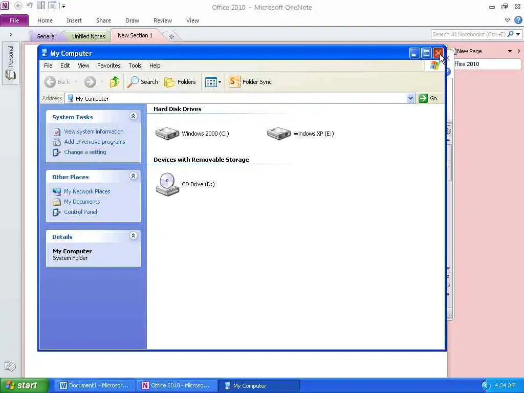This screenshot has width=524, height=393.
Task: Select the New Section 1 tab
Action: pyautogui.click(x=135, y=35)
